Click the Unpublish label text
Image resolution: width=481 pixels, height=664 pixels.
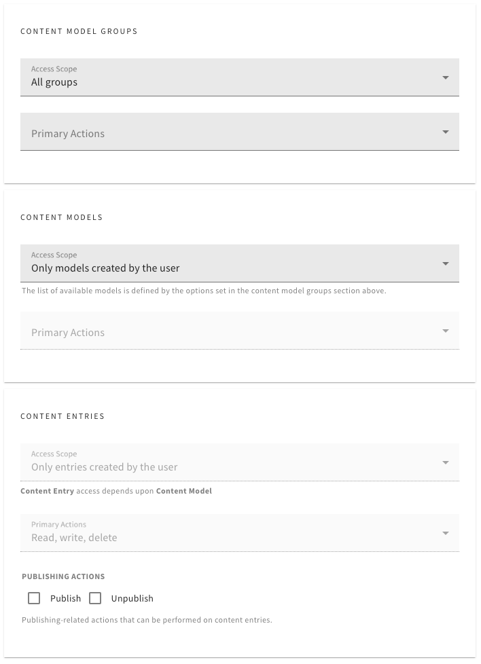click(132, 598)
